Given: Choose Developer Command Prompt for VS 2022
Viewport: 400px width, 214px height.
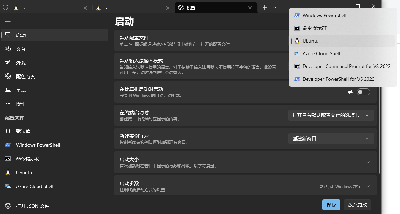Looking at the screenshot, I should [x=342, y=66].
